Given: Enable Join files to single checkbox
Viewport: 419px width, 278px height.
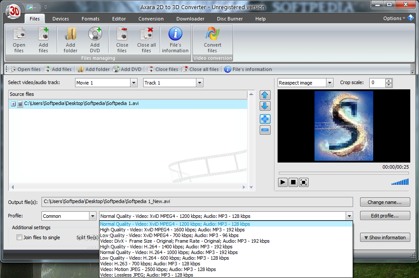Looking at the screenshot, I should [x=19, y=237].
